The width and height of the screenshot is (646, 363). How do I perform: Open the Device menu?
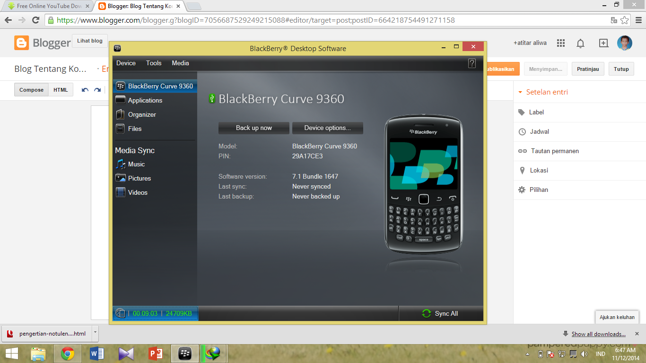[126, 63]
